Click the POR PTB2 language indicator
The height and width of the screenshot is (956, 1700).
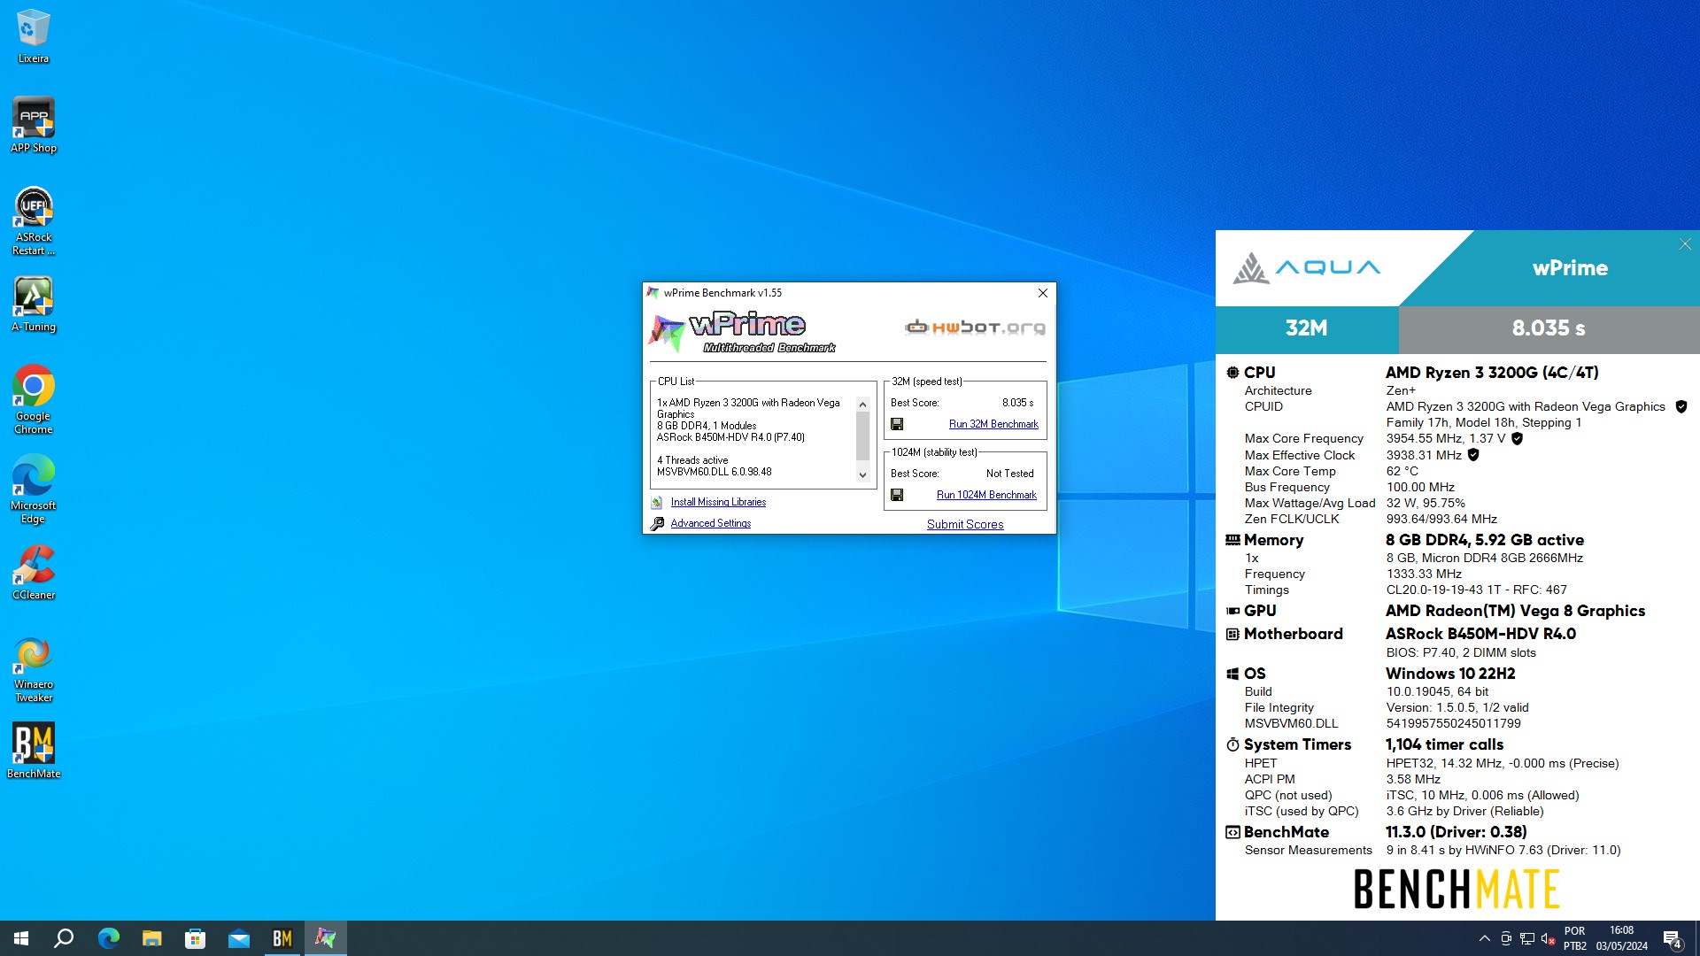click(x=1574, y=938)
